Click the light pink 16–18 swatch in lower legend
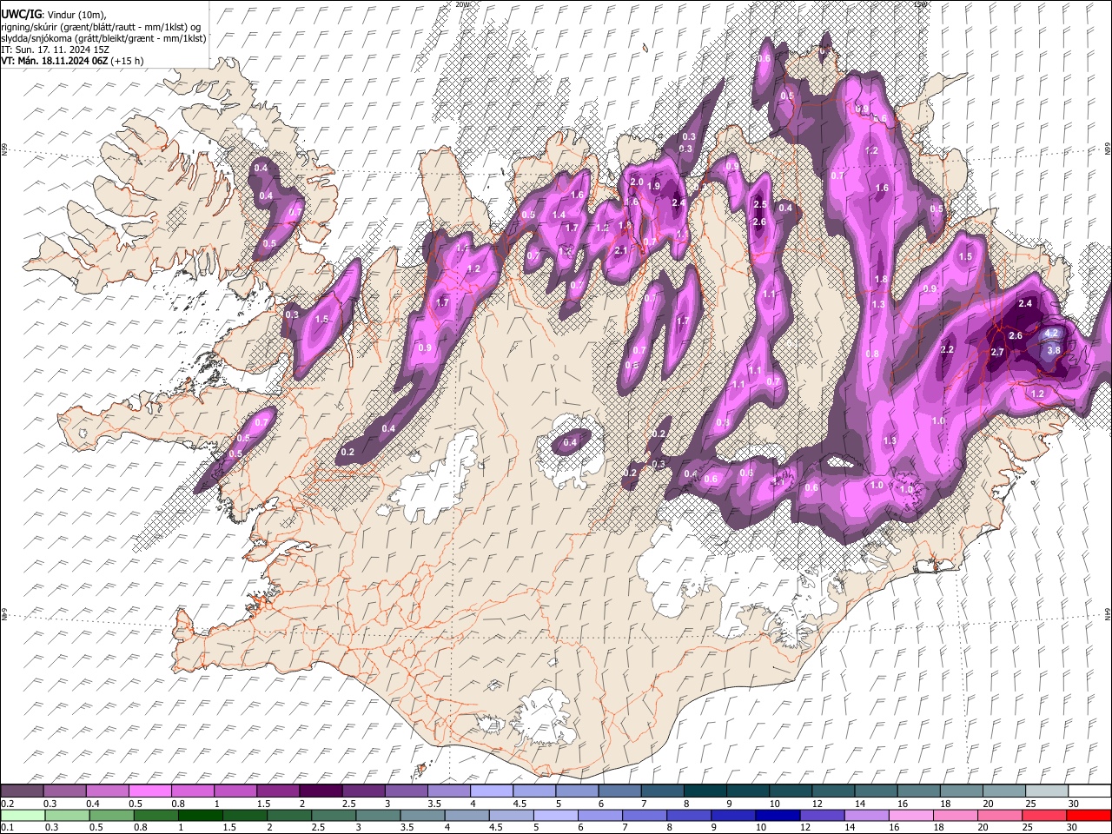Screen dimensions: 1112x834 click(x=911, y=815)
